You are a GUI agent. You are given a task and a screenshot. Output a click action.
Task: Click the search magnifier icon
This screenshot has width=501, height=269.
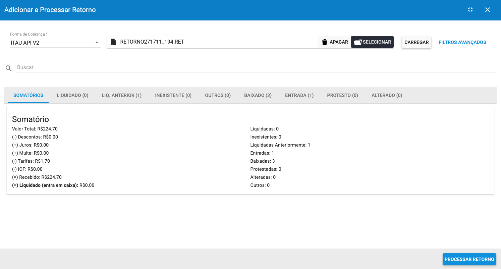coord(9,68)
